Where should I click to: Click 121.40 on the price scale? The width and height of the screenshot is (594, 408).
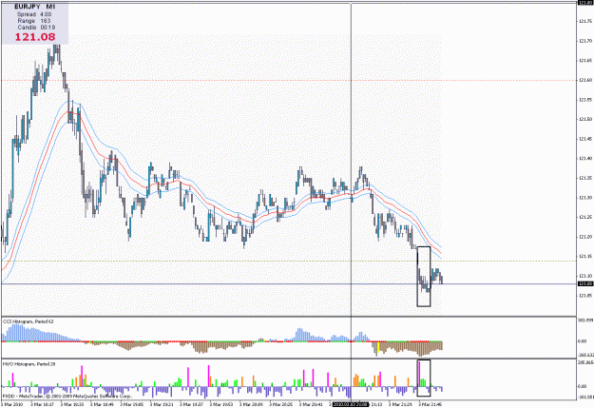[x=585, y=159]
